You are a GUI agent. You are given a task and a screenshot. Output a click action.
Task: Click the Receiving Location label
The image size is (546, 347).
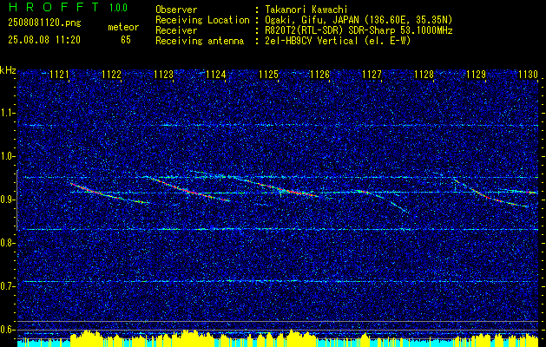pyautogui.click(x=202, y=20)
